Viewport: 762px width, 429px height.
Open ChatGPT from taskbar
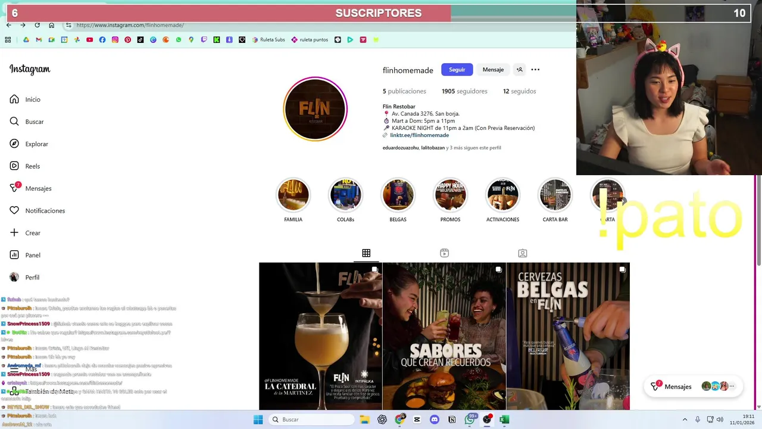pos(382,419)
